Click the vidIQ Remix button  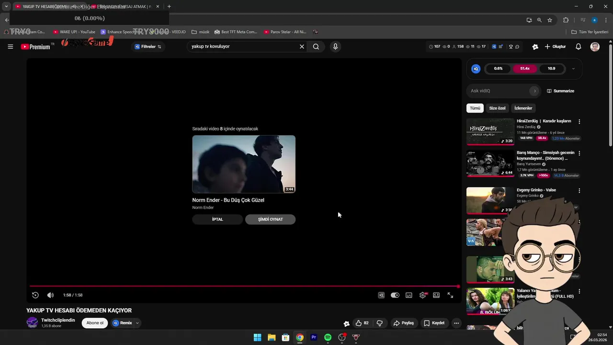coord(123,323)
